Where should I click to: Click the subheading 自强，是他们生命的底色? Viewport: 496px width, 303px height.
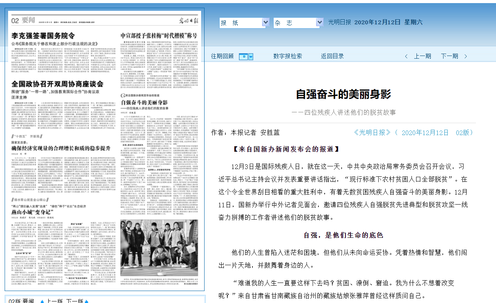(344, 235)
